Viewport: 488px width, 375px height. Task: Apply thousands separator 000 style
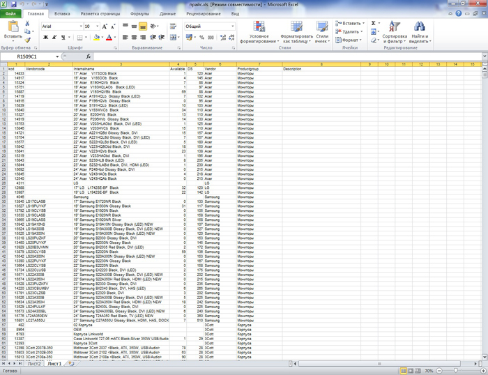211,38
